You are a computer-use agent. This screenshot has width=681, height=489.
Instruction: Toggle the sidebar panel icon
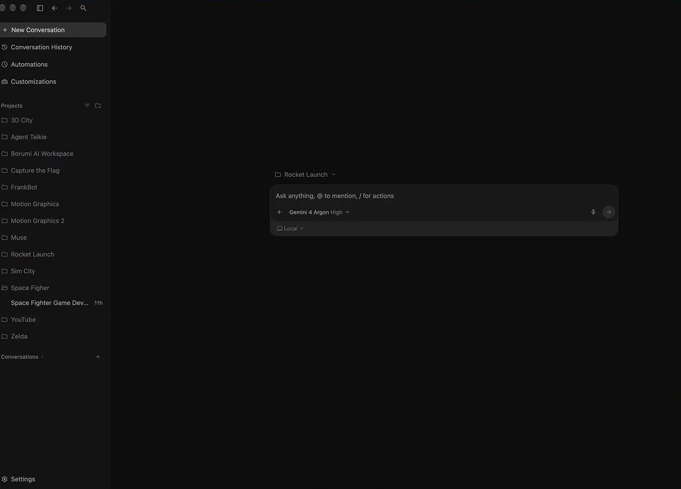[40, 8]
